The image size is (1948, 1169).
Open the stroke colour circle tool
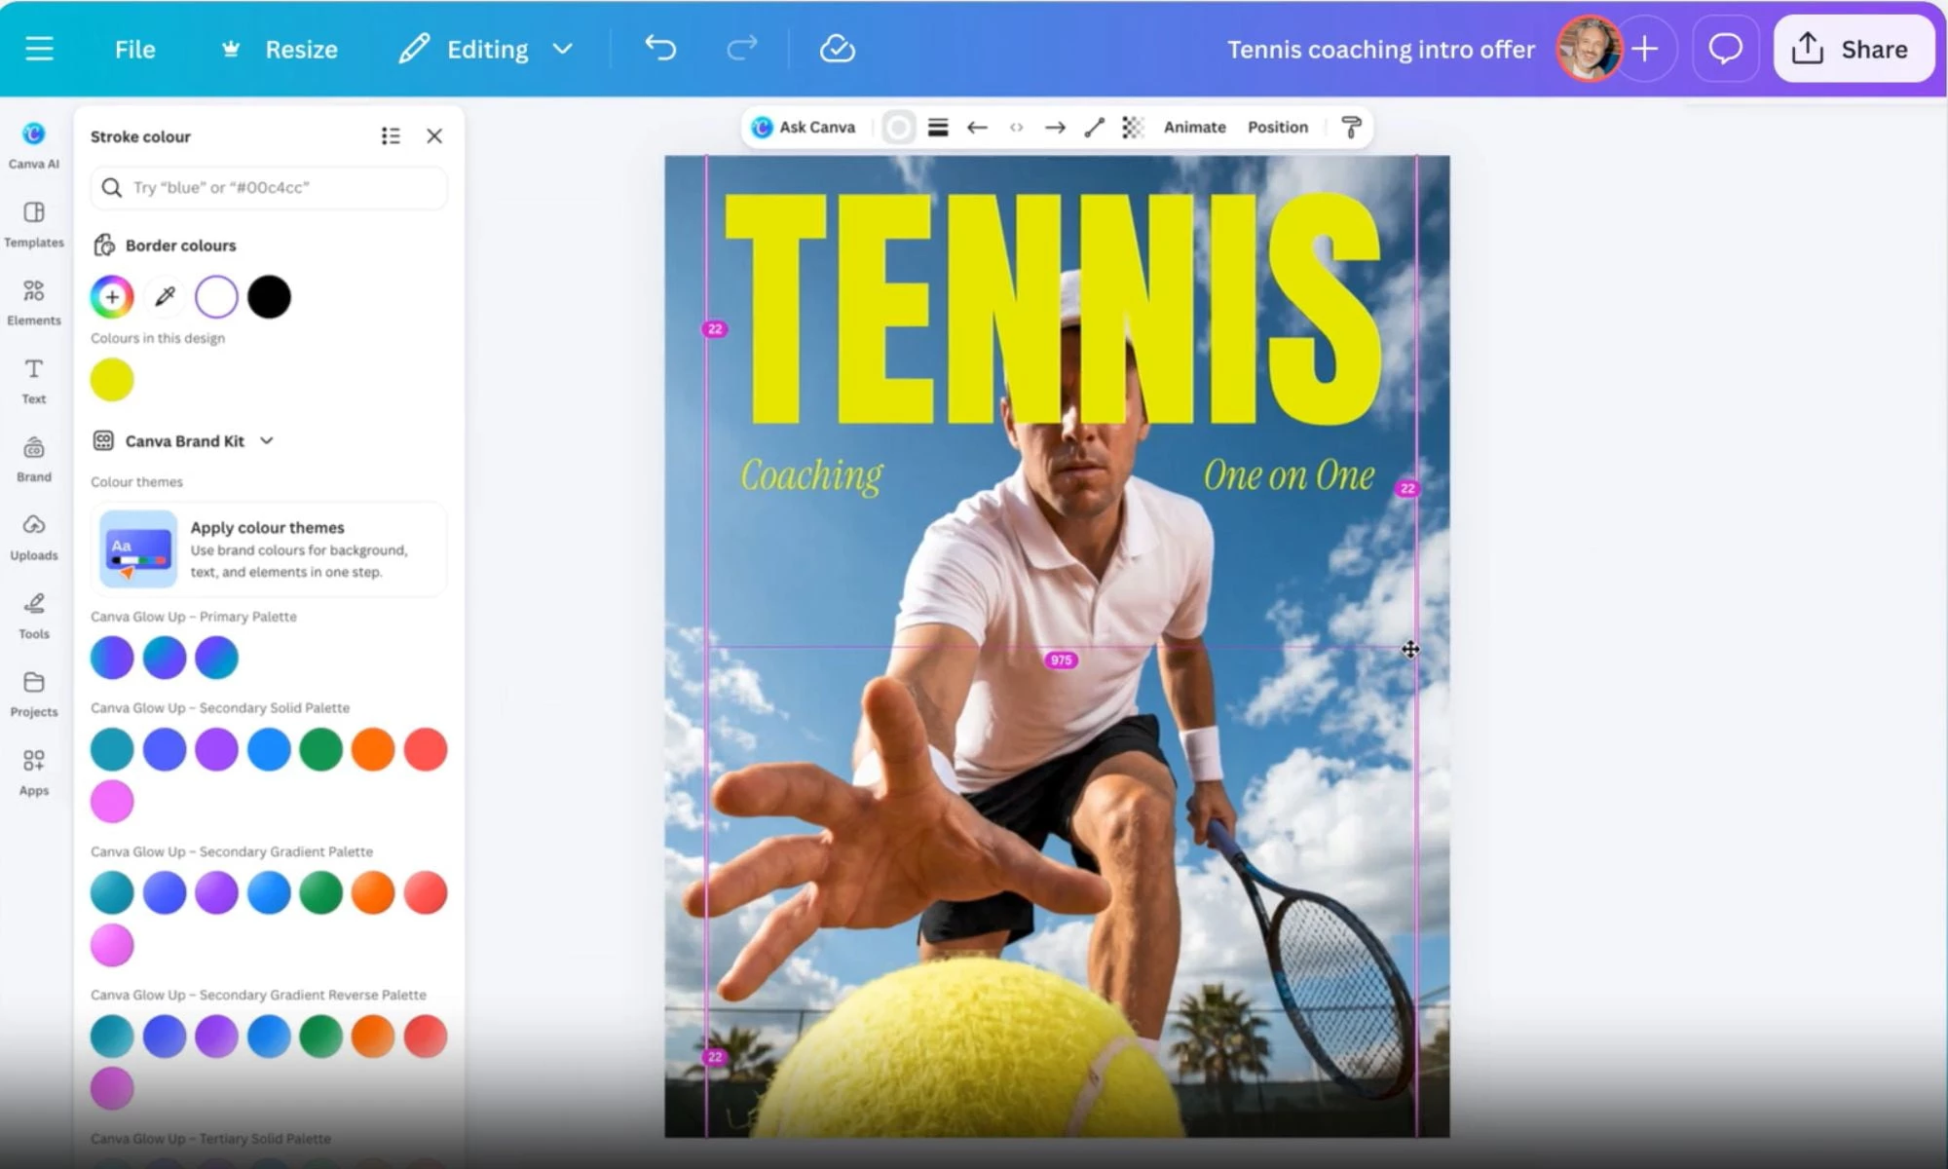pyautogui.click(x=898, y=128)
